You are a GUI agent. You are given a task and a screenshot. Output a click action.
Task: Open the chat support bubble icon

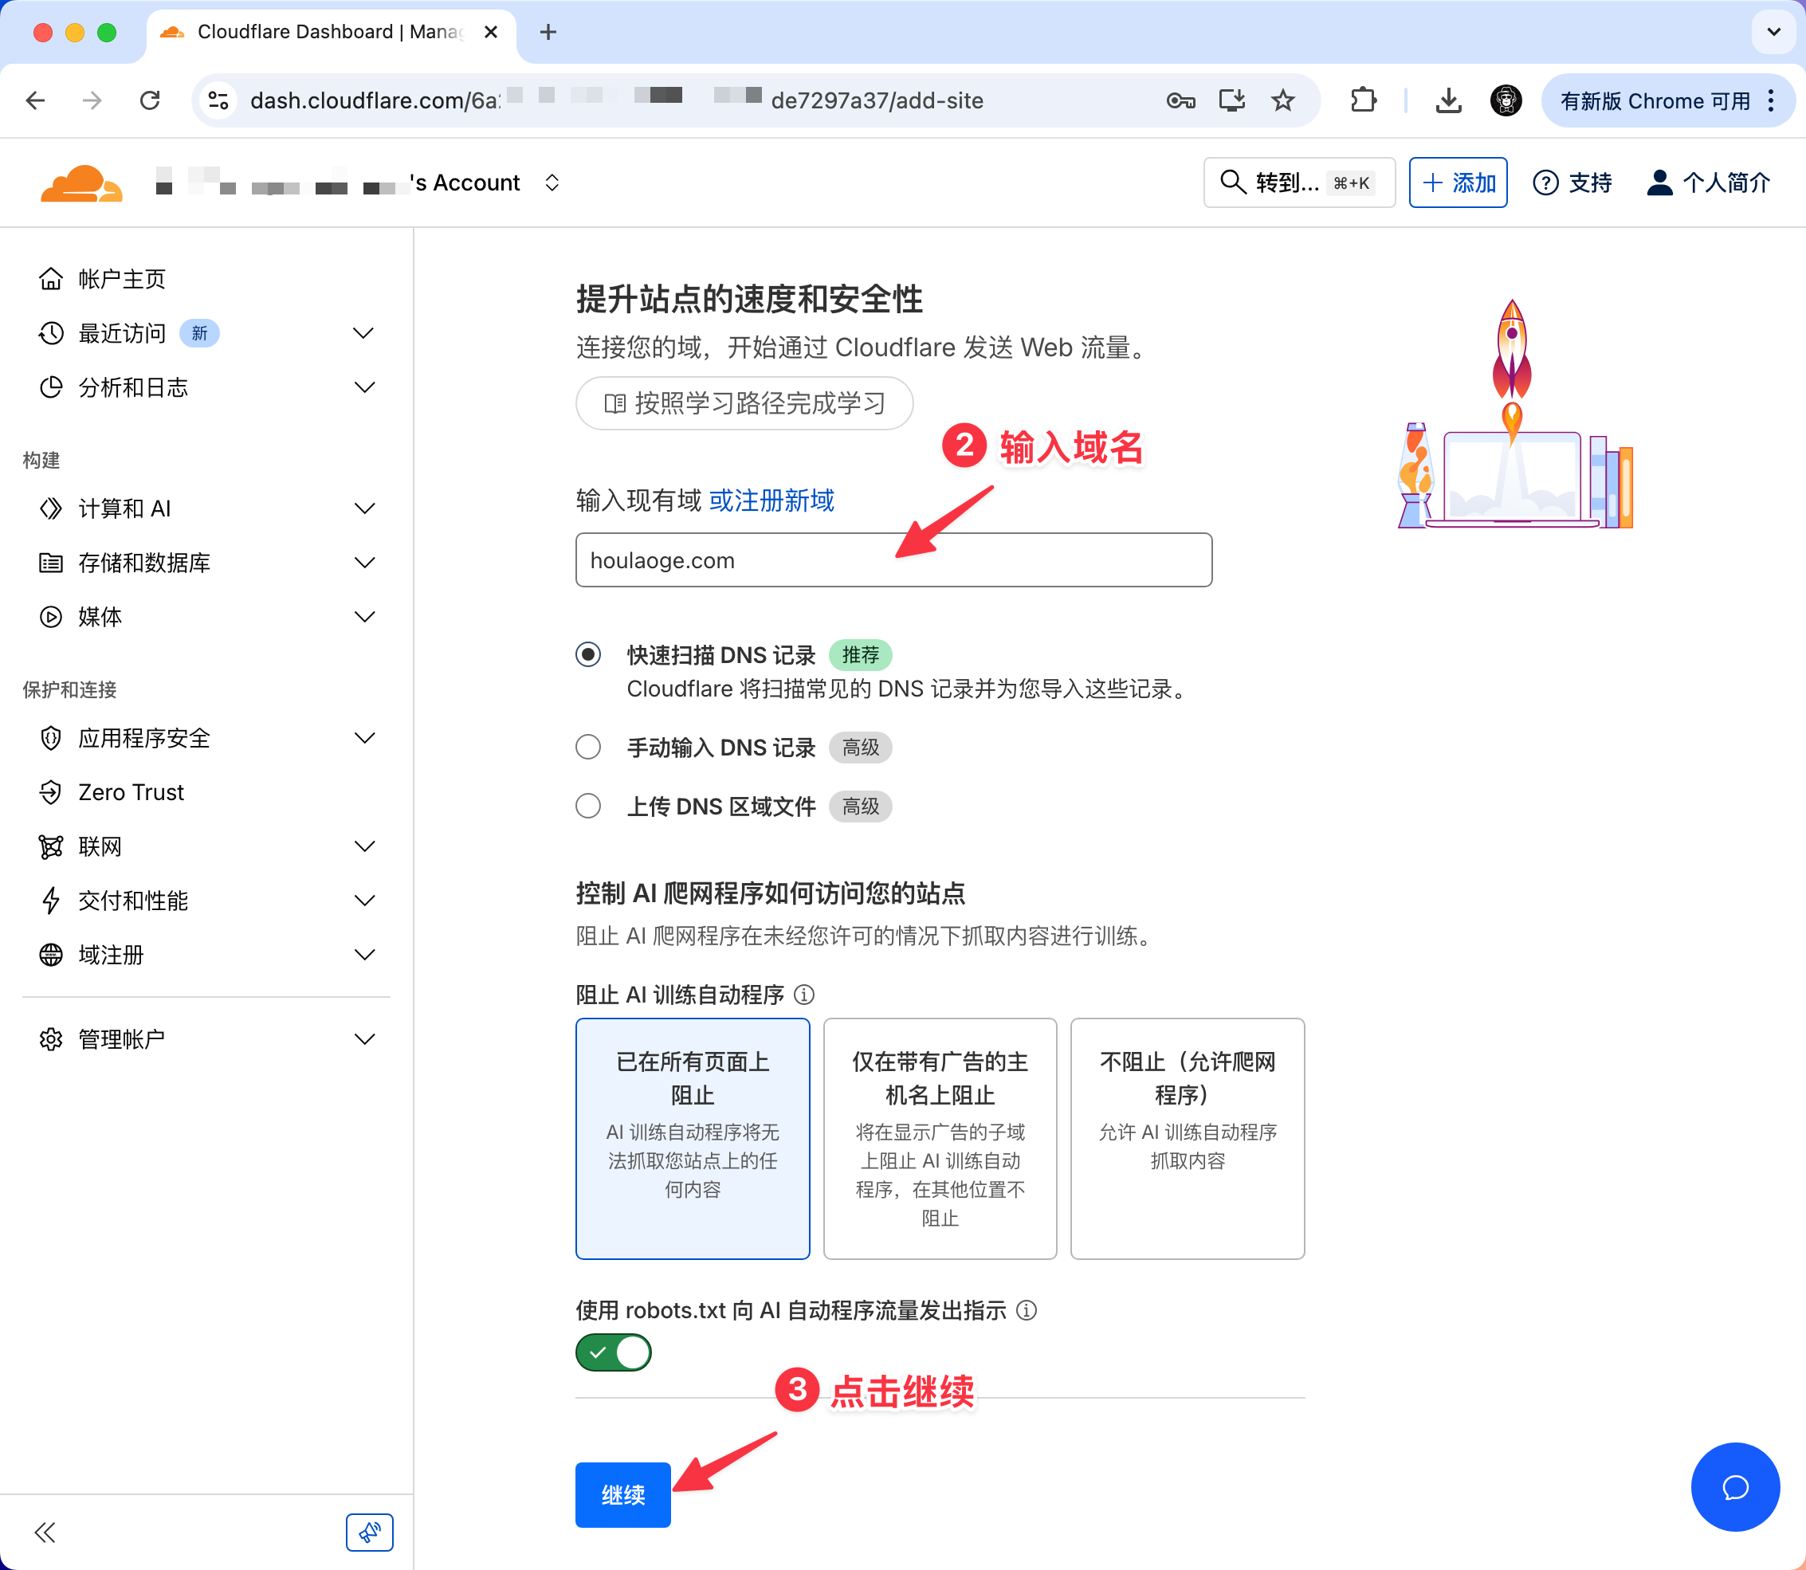pos(1734,1487)
